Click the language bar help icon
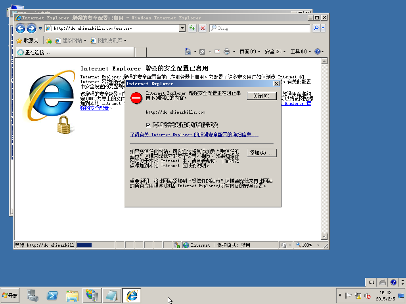This screenshot has width=406, height=304. 393,282
